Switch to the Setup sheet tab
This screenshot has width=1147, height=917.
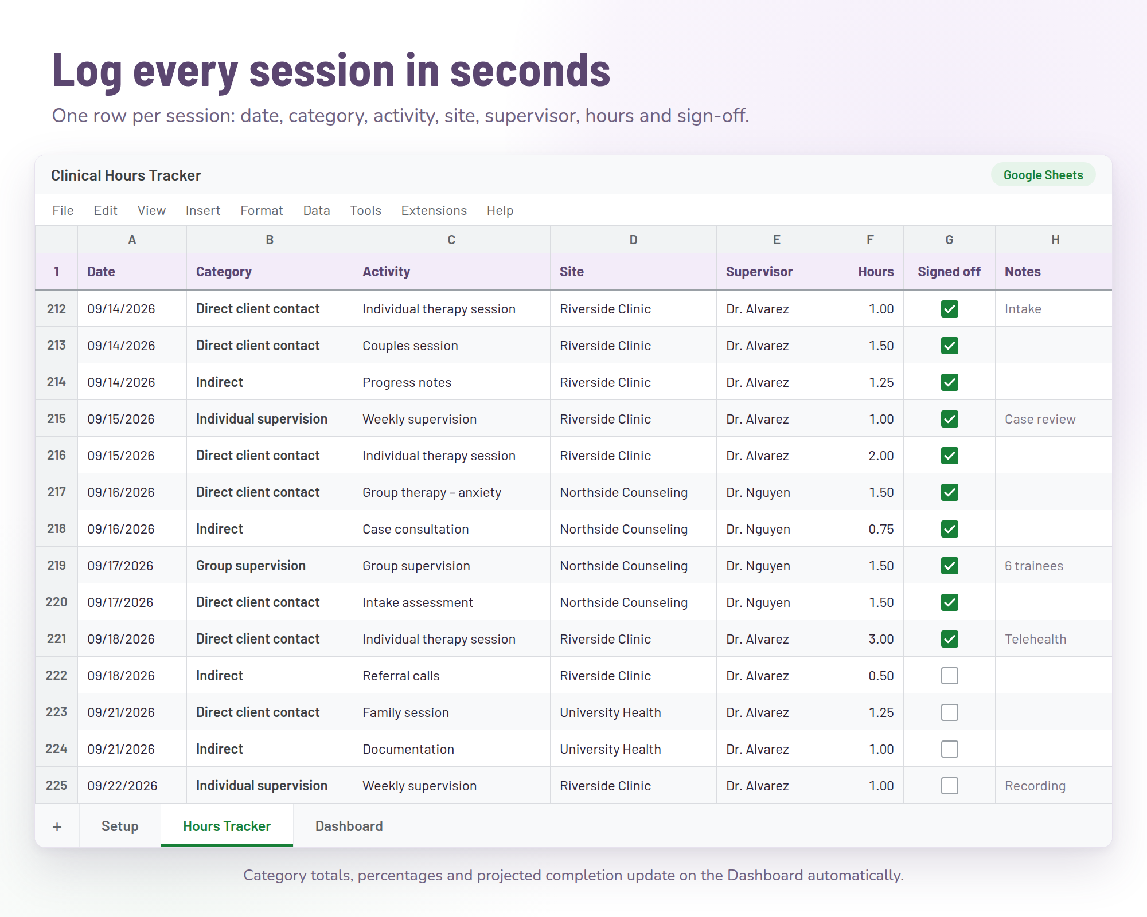click(x=120, y=826)
